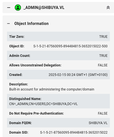Select the Domain FQDN label
Image resolution: width=114 pixels, height=137 pixels.
point(20,123)
